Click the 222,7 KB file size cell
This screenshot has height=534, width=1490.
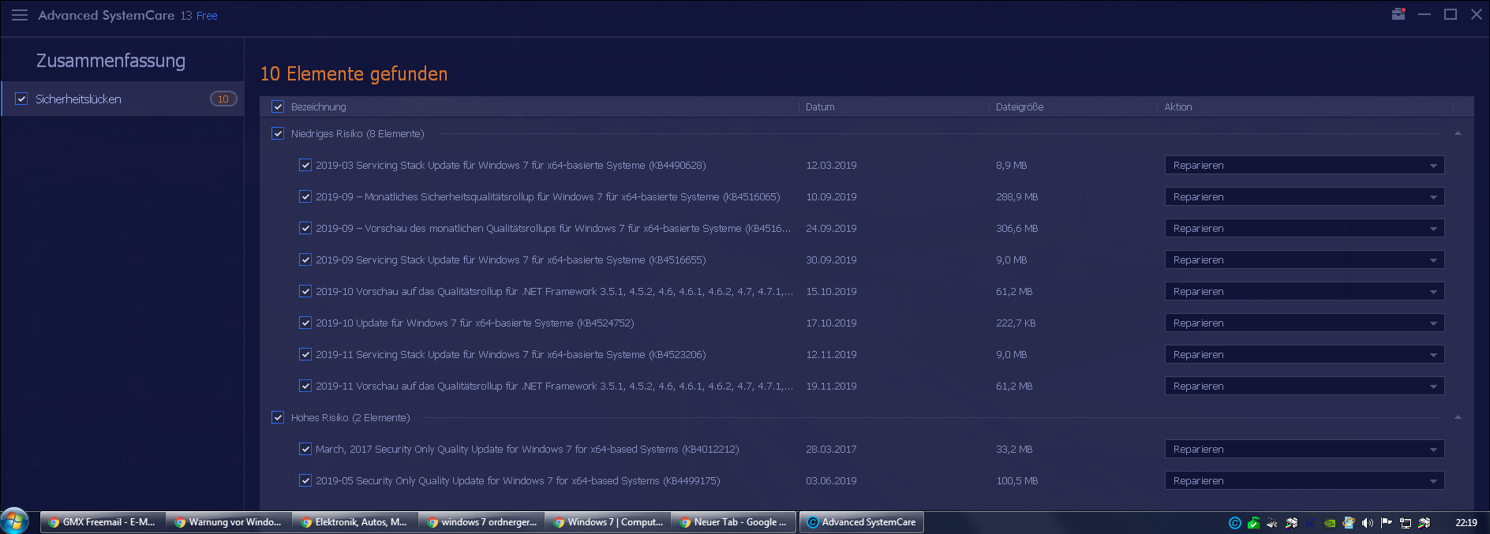click(1016, 323)
